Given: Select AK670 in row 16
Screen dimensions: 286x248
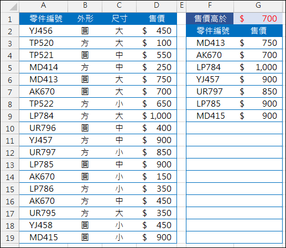Looking at the screenshot, I should click(44, 201).
